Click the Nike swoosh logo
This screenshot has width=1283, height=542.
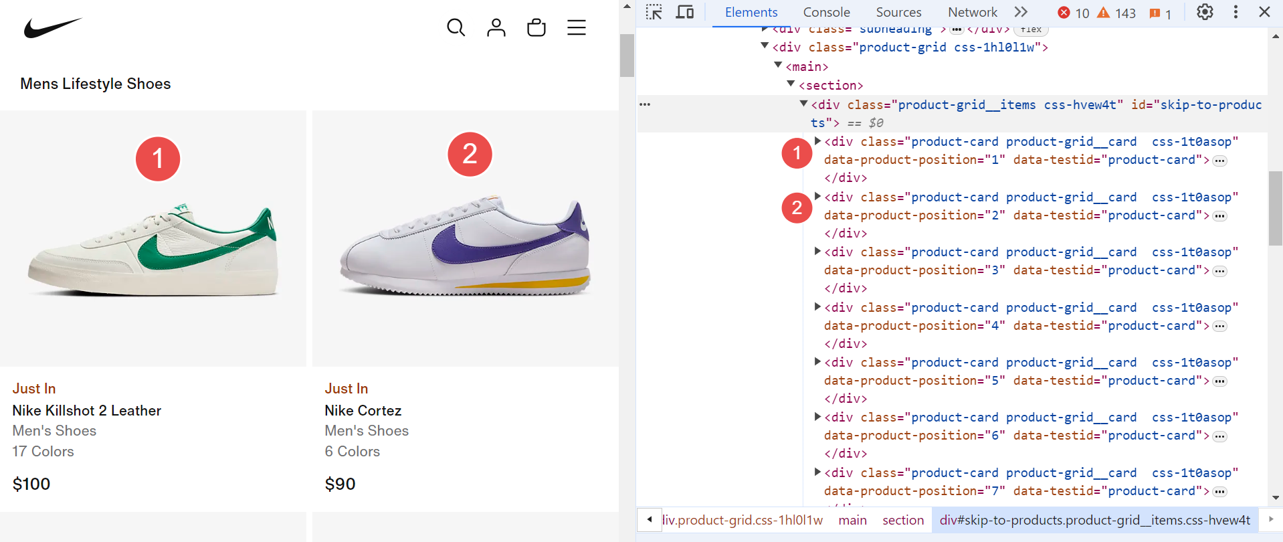pos(52,27)
